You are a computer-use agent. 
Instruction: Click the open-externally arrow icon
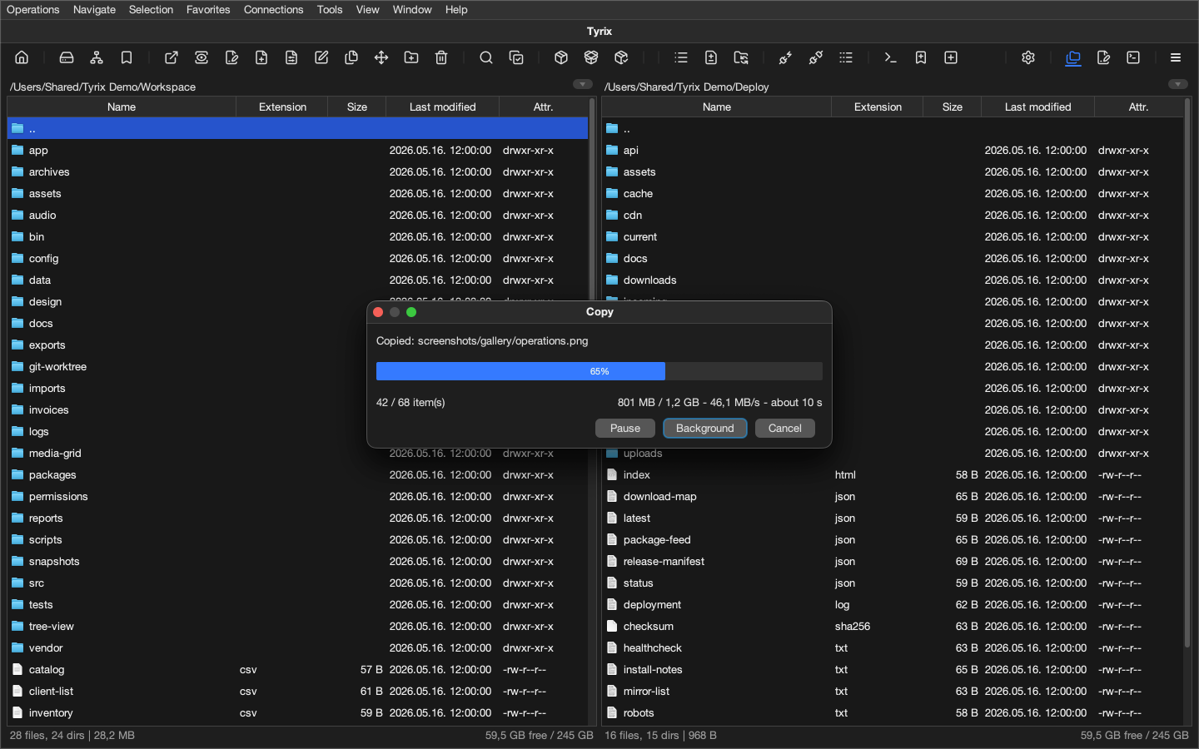[172, 57]
